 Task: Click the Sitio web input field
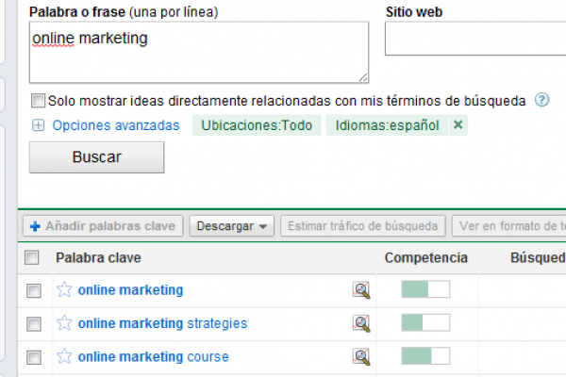(x=474, y=41)
